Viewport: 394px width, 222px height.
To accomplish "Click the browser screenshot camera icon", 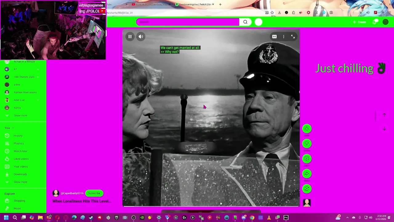I will point(331,13).
